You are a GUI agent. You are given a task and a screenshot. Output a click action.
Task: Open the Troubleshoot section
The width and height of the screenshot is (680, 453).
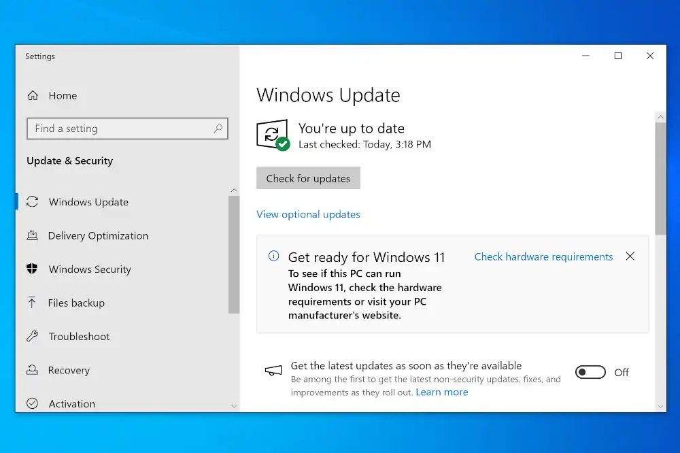click(78, 336)
